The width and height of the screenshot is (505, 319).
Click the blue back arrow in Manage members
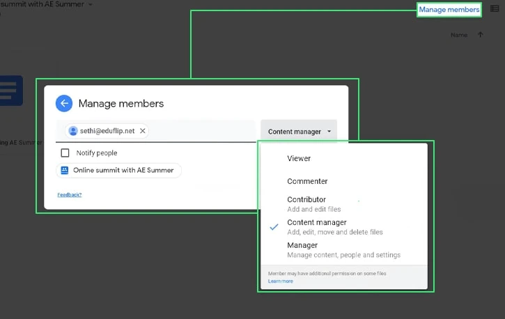pyautogui.click(x=64, y=103)
